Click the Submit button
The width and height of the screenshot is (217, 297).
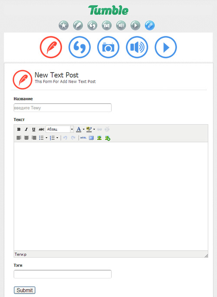click(x=24, y=290)
